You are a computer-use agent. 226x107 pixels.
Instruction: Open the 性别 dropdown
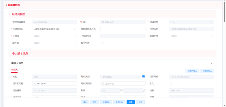click(192, 90)
